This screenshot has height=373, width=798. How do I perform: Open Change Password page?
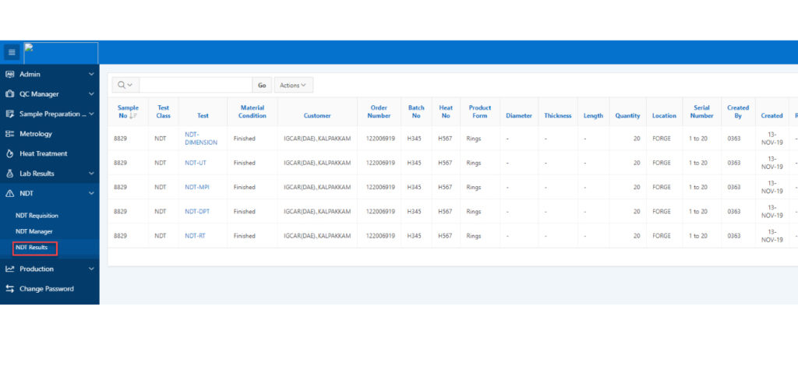(46, 289)
